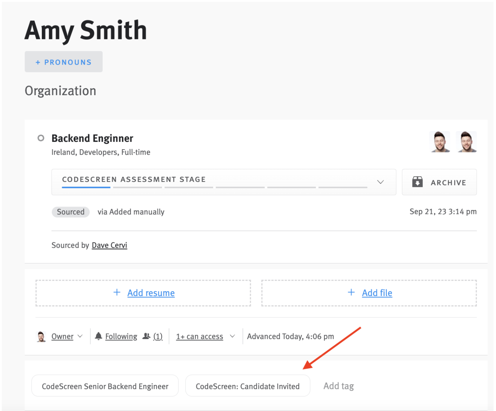The image size is (496, 411).
Task: Click the Add tag input field
Action: tap(338, 386)
